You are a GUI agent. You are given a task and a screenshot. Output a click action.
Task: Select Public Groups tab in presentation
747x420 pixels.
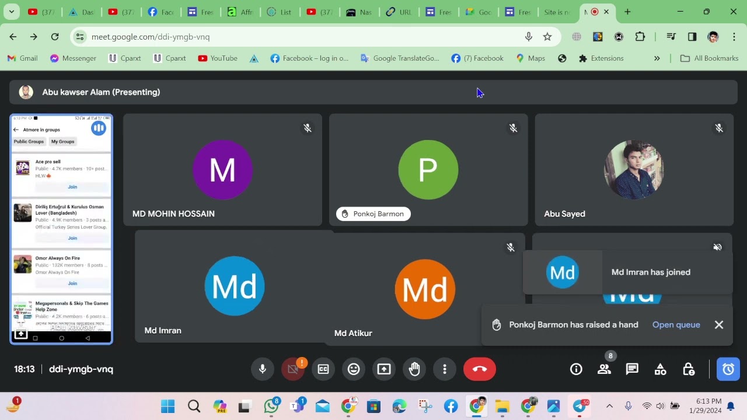coord(29,142)
